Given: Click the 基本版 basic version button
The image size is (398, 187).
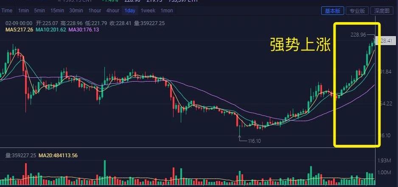Looking at the screenshot, I should [x=333, y=11].
